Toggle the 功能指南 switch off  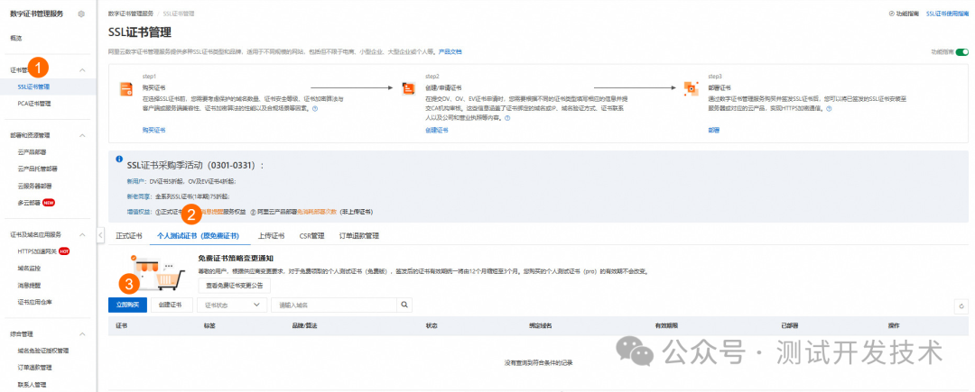click(961, 53)
